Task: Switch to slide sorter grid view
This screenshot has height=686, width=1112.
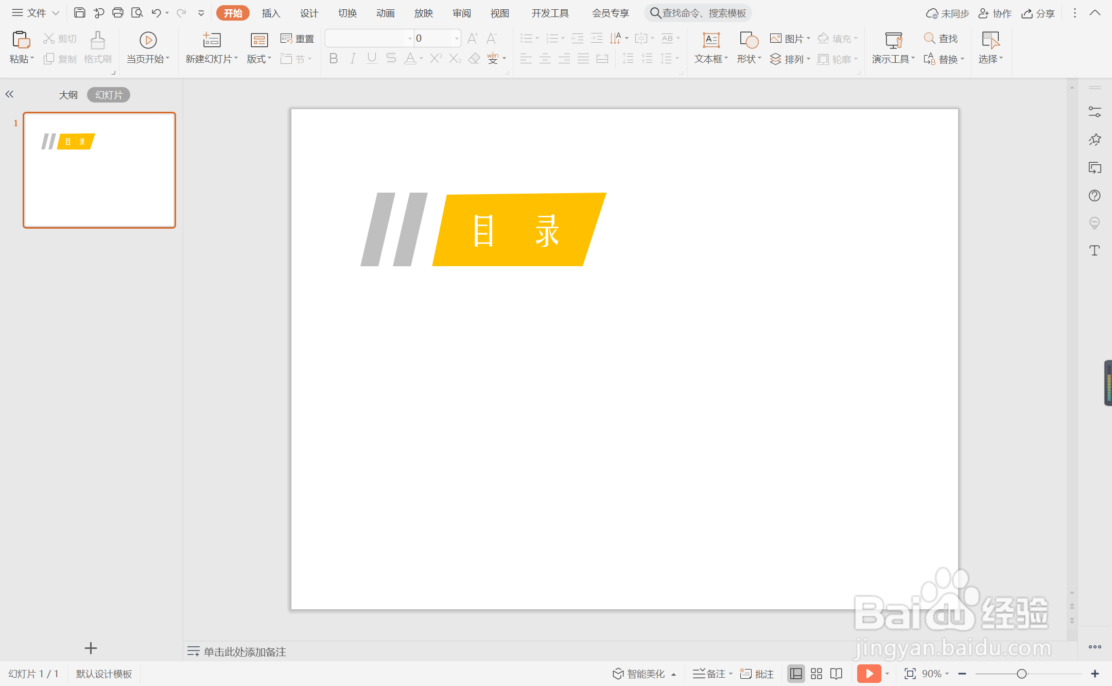Action: point(816,674)
